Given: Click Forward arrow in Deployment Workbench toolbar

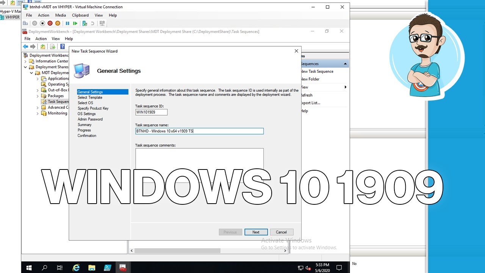Looking at the screenshot, I should click(x=33, y=47).
